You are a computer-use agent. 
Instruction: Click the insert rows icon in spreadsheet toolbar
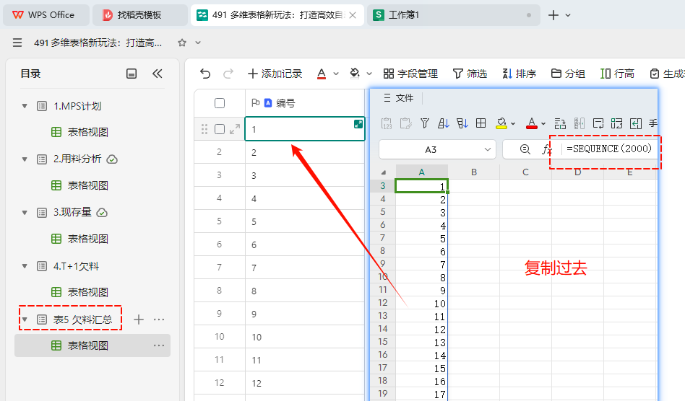pyautogui.click(x=560, y=124)
